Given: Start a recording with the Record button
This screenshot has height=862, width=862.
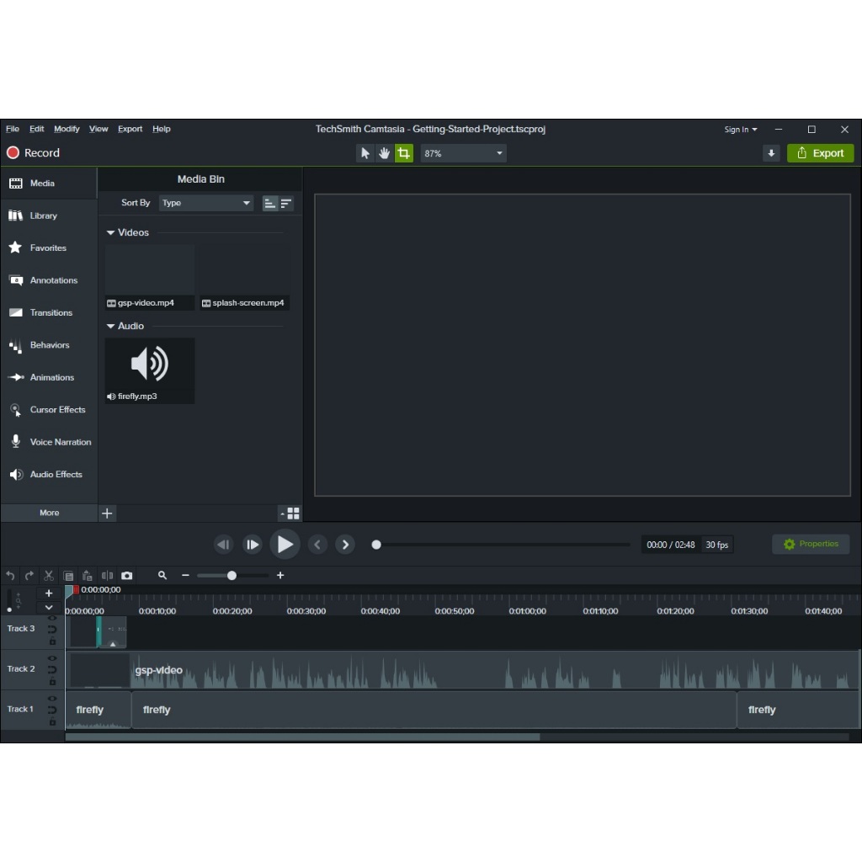Looking at the screenshot, I should pyautogui.click(x=34, y=153).
